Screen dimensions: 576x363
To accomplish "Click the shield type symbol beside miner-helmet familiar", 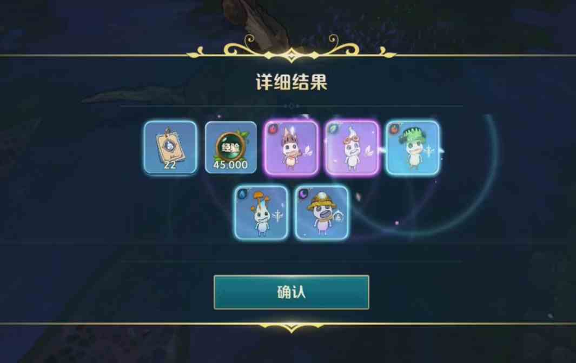I will 339,217.
